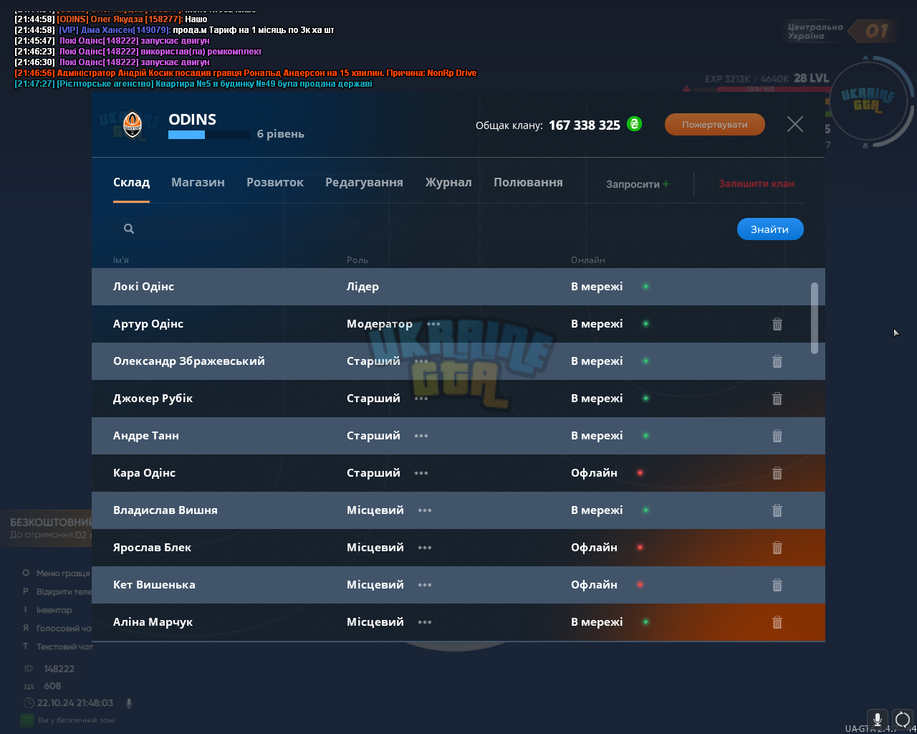Screen dimensions: 917x734
Task: Expand role dots for Аліна Марчук
Action: point(425,622)
